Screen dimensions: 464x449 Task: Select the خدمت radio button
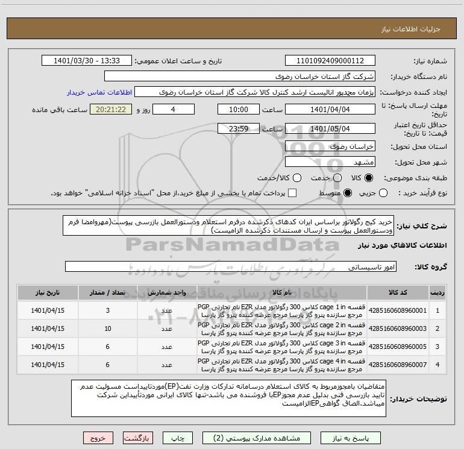[x=337, y=178]
